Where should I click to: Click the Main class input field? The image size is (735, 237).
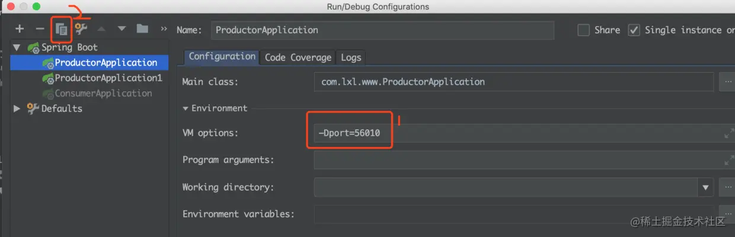(514, 82)
